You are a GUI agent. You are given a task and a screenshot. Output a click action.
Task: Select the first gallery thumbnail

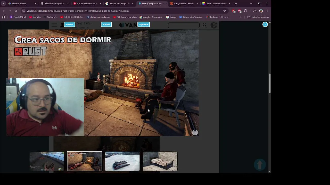tap(47, 161)
